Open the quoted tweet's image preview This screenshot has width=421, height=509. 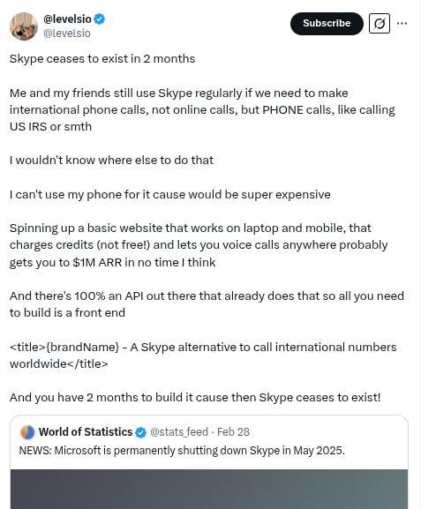click(x=209, y=489)
